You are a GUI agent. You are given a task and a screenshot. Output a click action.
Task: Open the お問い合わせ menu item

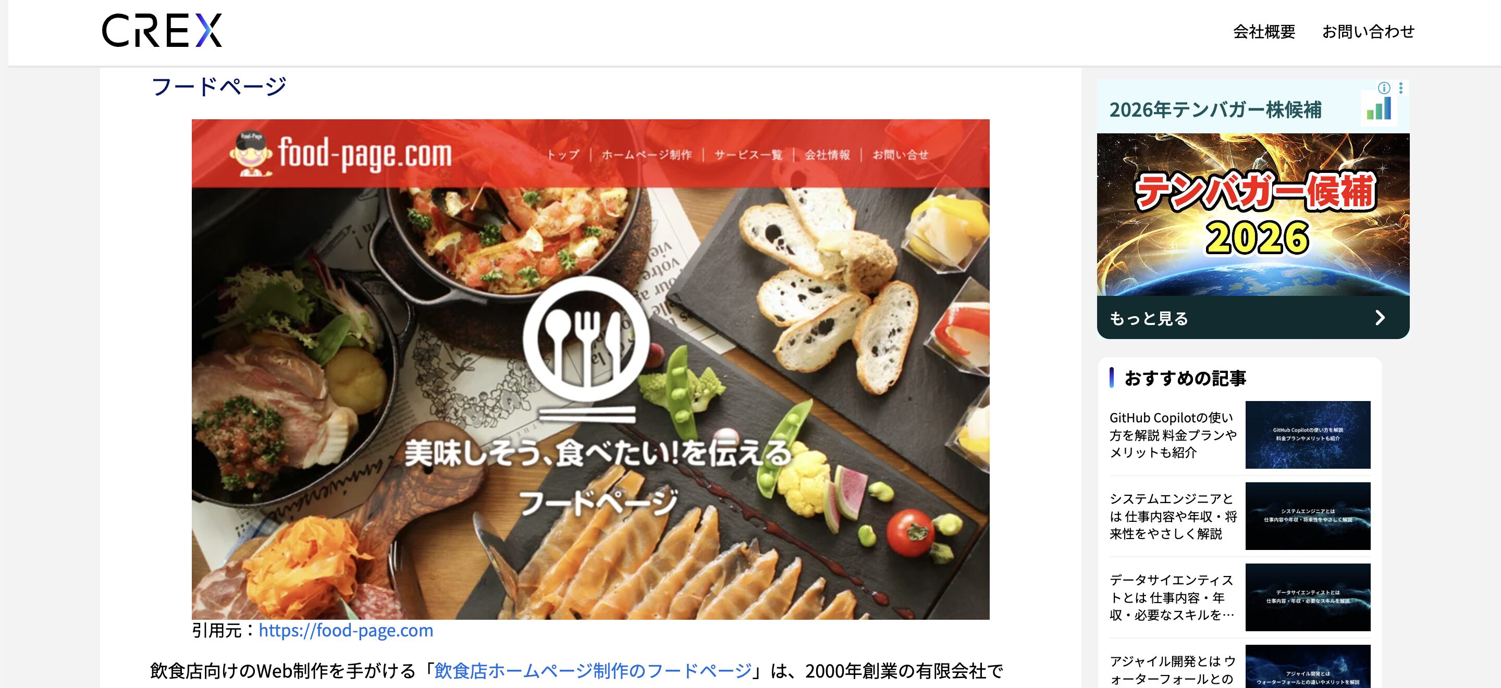[1368, 32]
